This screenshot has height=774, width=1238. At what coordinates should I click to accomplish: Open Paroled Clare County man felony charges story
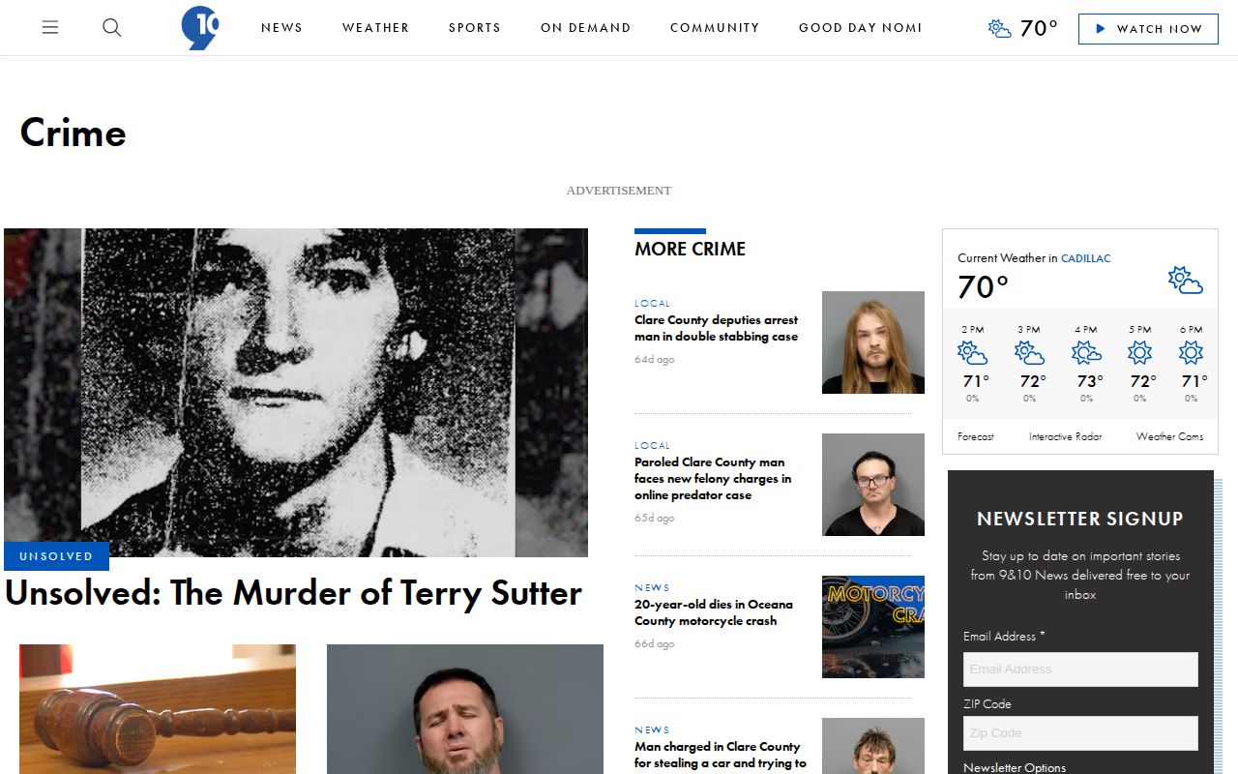[713, 479]
